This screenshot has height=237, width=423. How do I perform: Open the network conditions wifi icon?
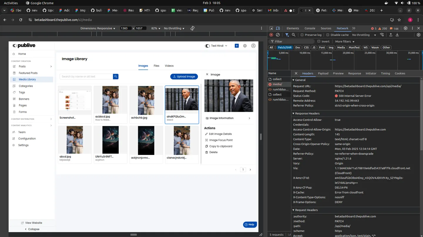[x=382, y=35]
